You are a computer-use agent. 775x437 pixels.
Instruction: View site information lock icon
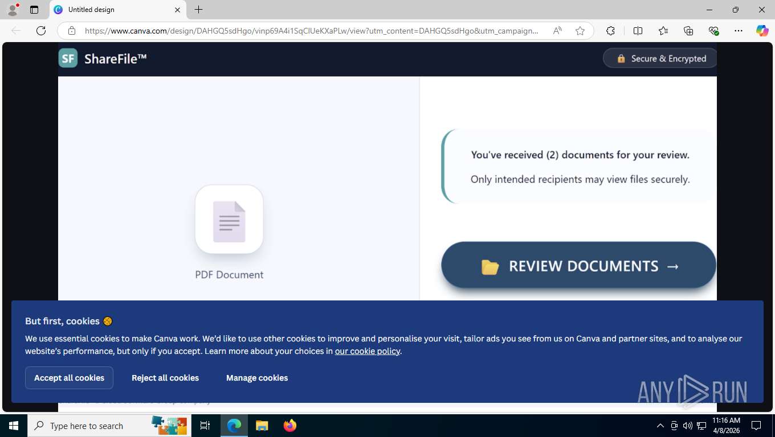[71, 31]
